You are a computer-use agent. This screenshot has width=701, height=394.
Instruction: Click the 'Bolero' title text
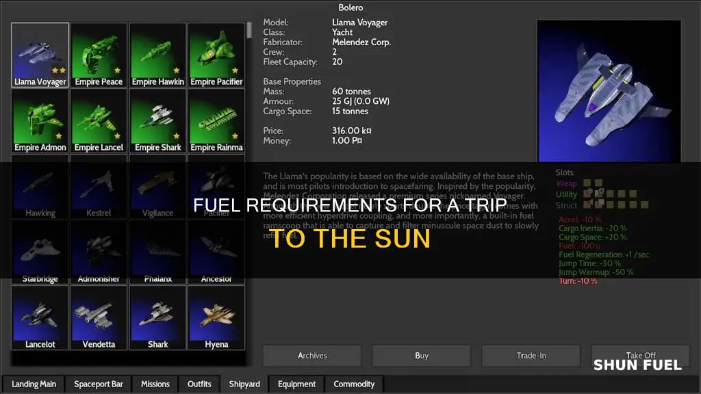tap(350, 8)
